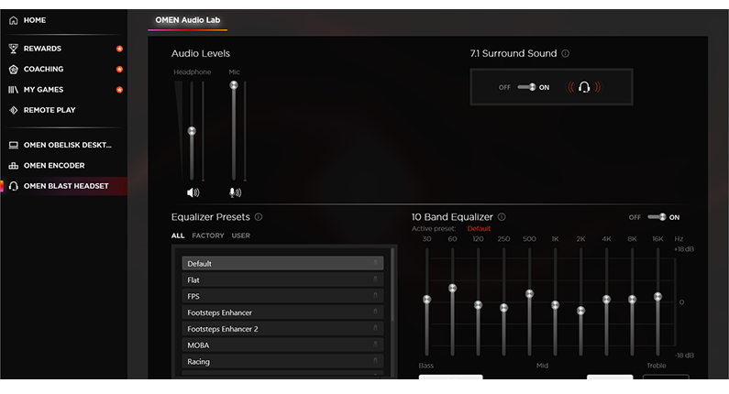Click the Coaching icon in sidebar
Image resolution: width=729 pixels, height=394 pixels.
tap(14, 70)
